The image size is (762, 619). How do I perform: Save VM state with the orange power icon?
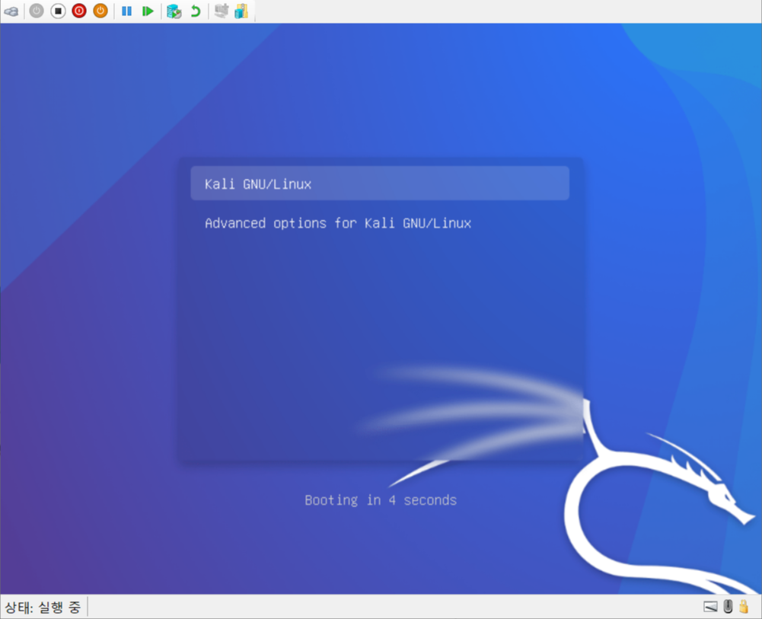(x=100, y=11)
